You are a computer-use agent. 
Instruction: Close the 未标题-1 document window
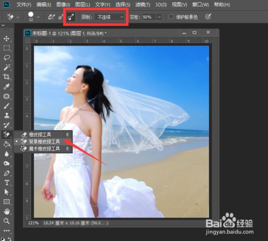(208, 32)
